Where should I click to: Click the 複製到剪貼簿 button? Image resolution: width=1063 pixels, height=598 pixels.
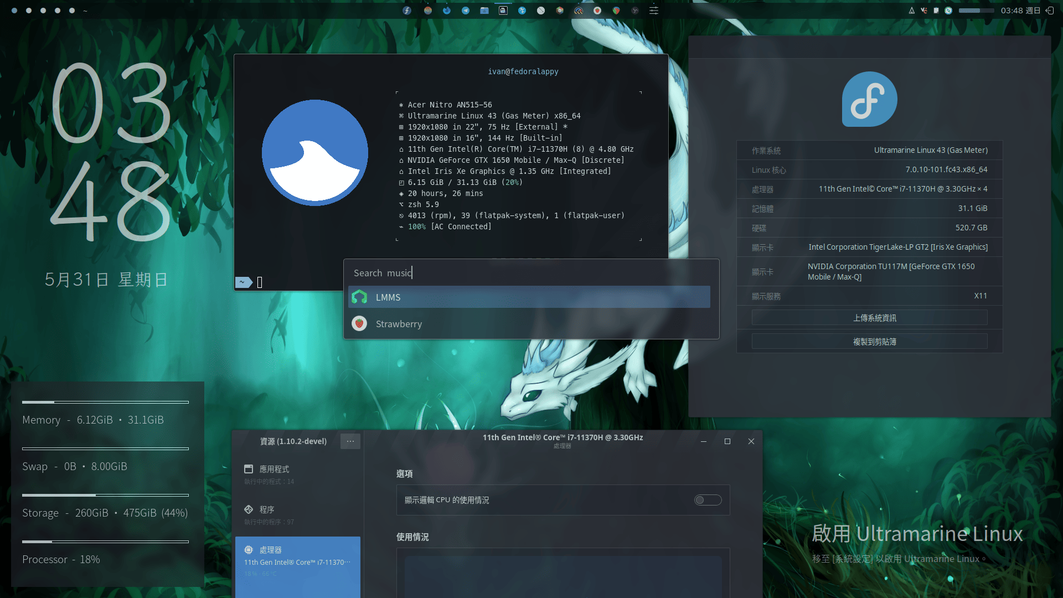(x=870, y=342)
